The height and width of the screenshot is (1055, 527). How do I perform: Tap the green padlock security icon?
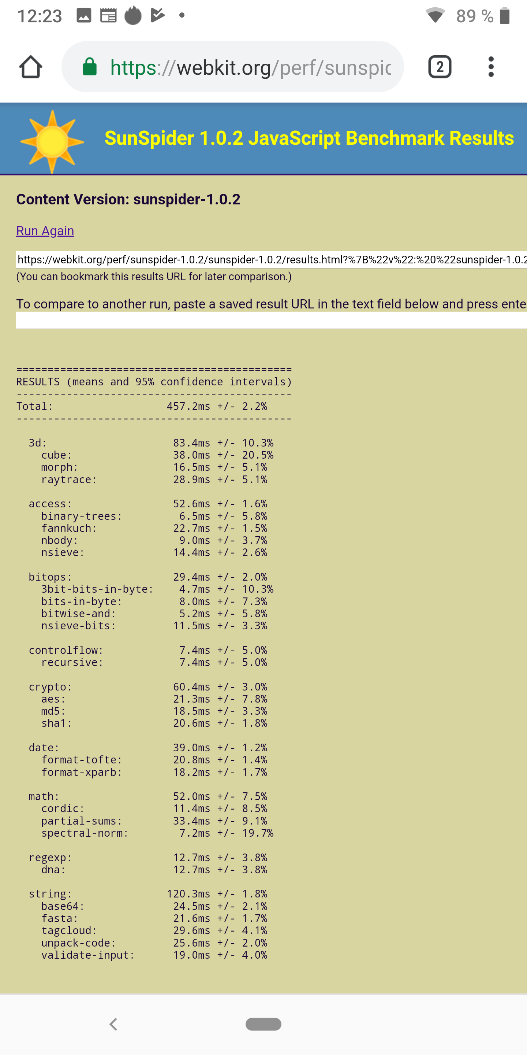[x=90, y=67]
